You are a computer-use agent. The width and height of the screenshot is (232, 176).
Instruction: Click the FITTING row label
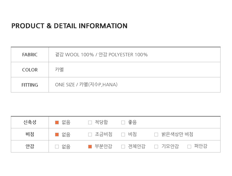30,85
